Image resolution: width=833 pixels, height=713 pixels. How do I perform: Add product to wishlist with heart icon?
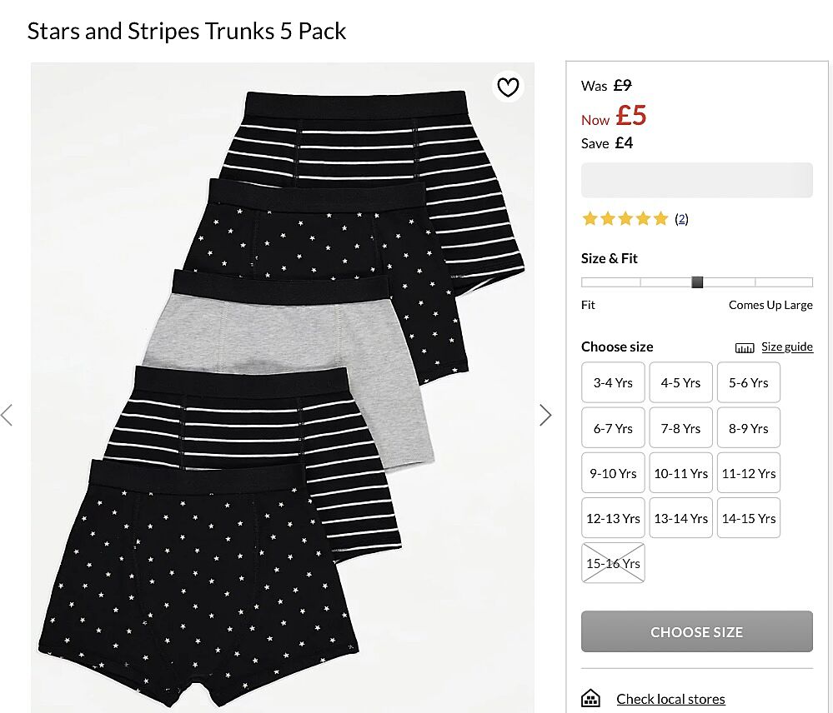tap(508, 87)
